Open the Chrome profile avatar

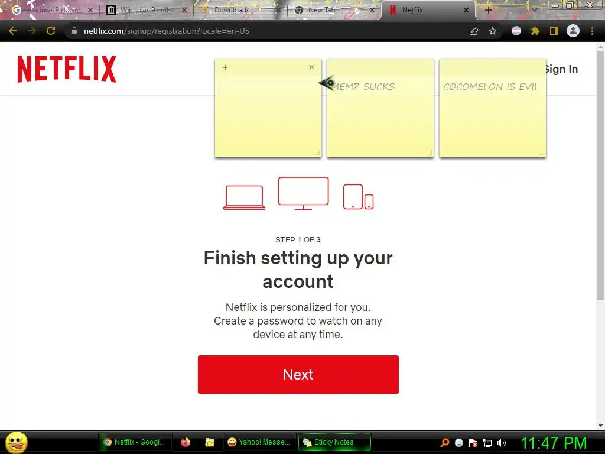coord(573,31)
